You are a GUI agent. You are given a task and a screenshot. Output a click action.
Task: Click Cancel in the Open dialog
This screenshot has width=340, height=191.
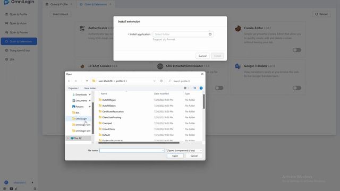[194, 156]
